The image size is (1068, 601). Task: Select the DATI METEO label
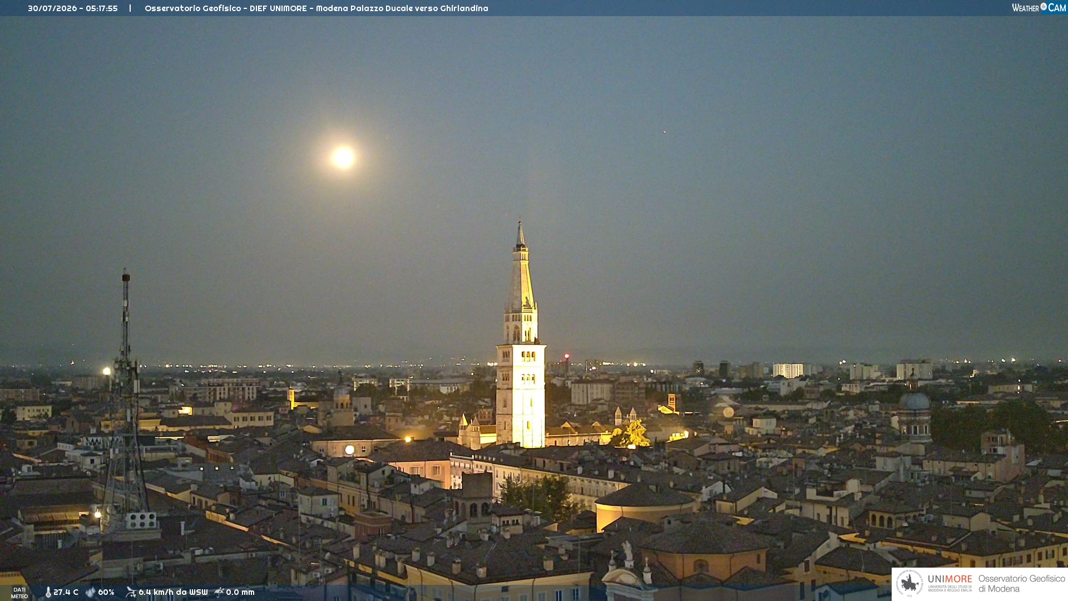[x=19, y=593]
